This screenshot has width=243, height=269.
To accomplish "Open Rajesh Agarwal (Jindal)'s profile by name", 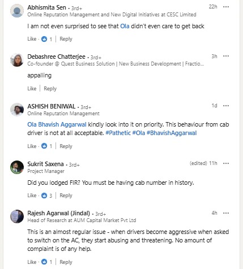I will coord(59,213).
